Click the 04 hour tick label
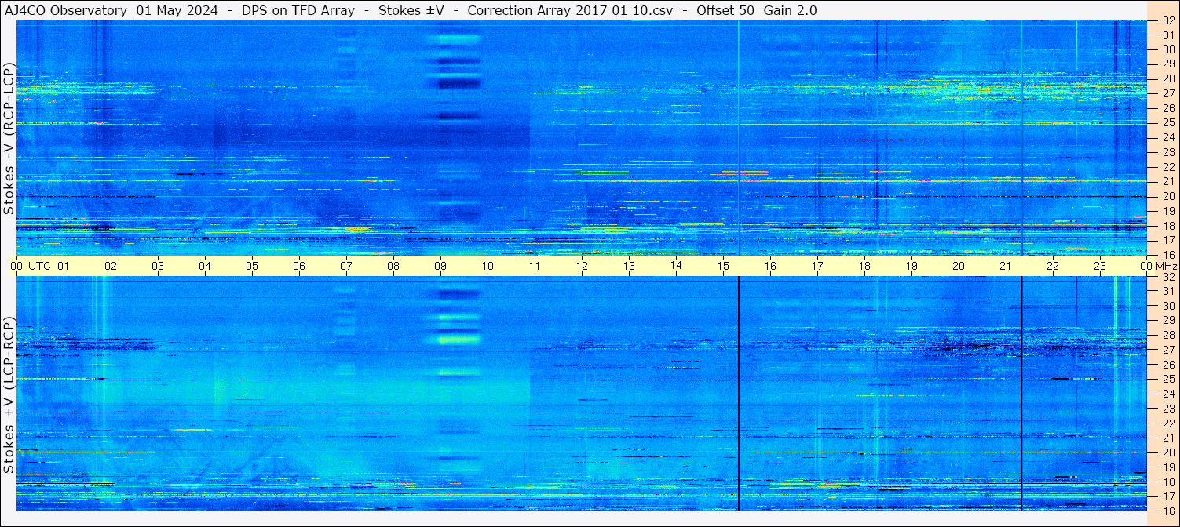1180x527 pixels. [x=205, y=266]
